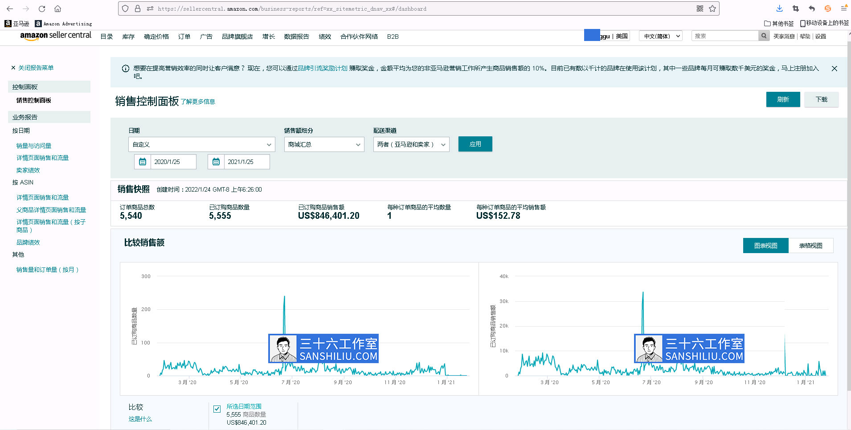Open the browser downloads arrow icon
The height and width of the screenshot is (430, 851).
click(x=779, y=8)
